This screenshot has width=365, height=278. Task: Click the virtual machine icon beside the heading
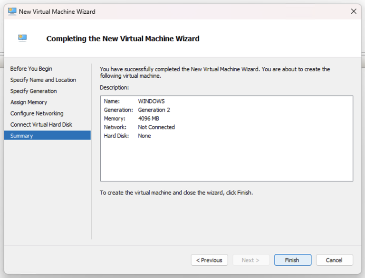pyautogui.click(x=22, y=38)
